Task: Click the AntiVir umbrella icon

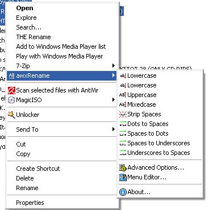Action: 11,90
